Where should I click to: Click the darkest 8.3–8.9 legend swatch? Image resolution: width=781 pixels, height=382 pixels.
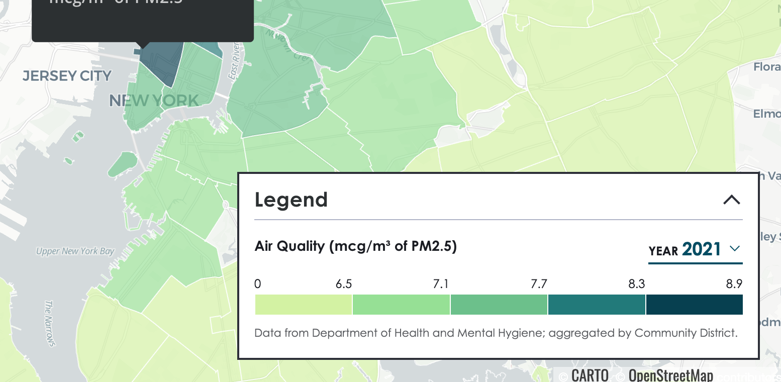pyautogui.click(x=694, y=305)
